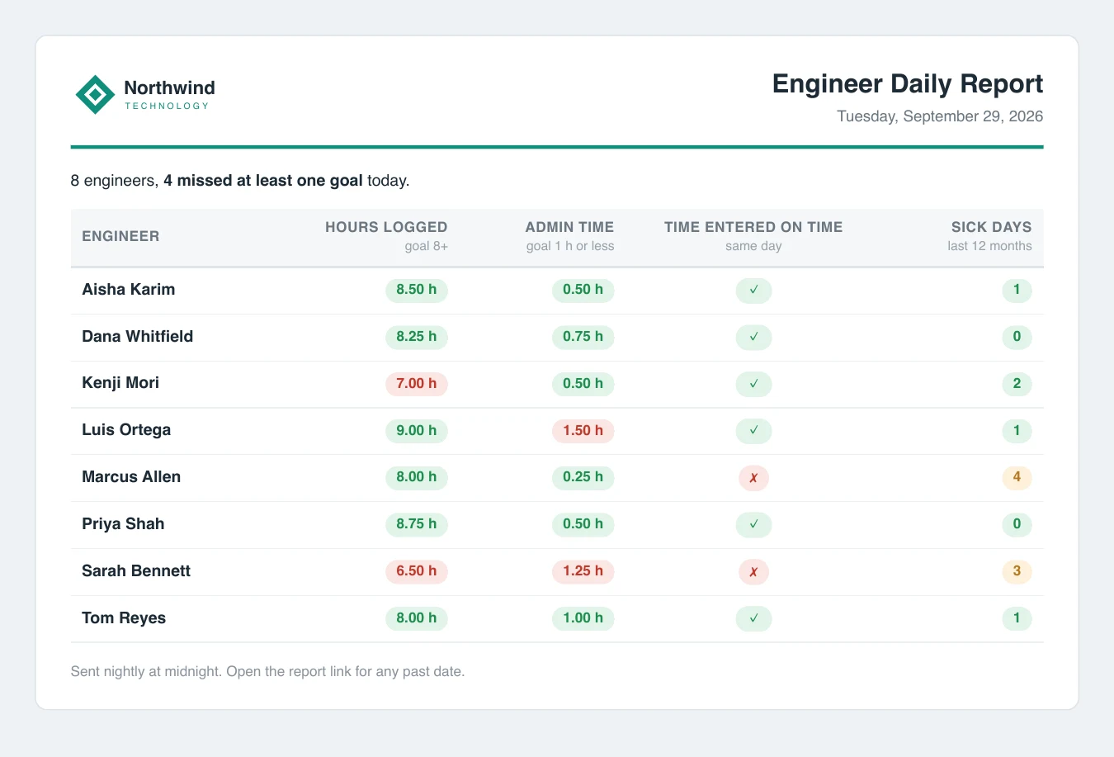Select Sarah Bennett's 1.25 h admin time
Image resolution: width=1114 pixels, height=757 pixels.
pos(583,571)
